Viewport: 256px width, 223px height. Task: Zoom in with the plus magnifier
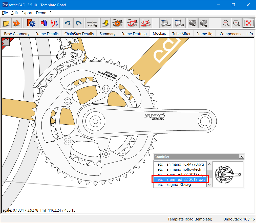237,23
